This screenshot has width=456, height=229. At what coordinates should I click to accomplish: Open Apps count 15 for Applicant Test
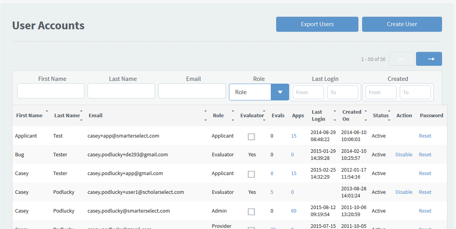[294, 136]
